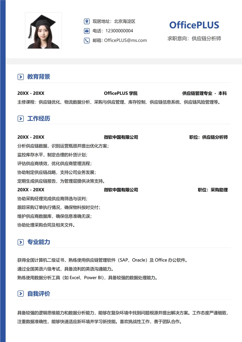This screenshot has width=242, height=342.
Task: Click the OfficePLUS name title
Action: click(194, 25)
